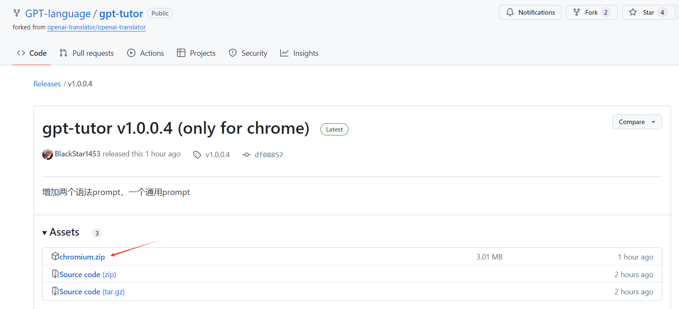Click the 'released this 1 hour ago' timestamp

coord(142,154)
